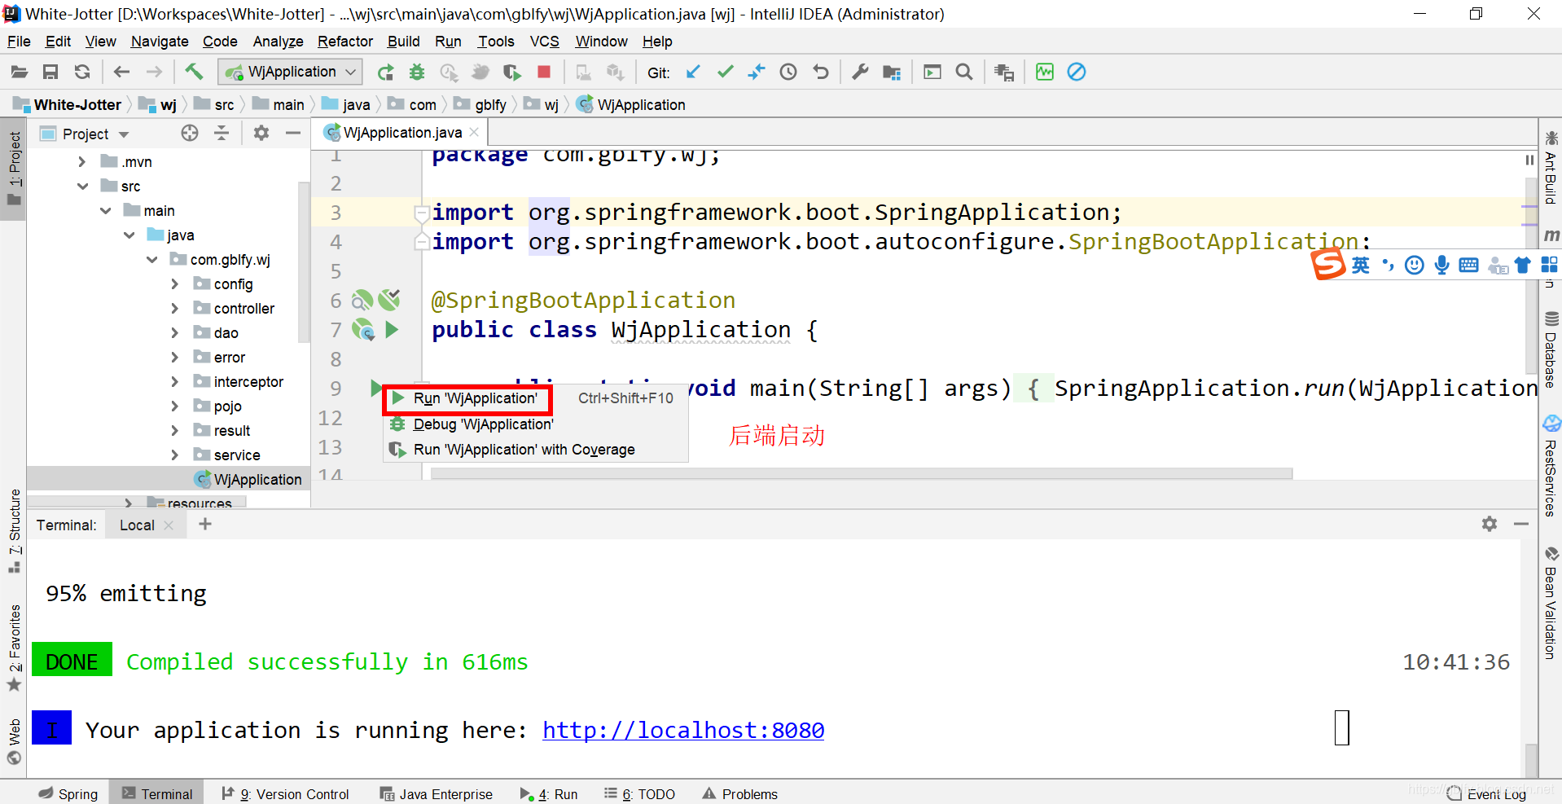Image resolution: width=1562 pixels, height=804 pixels.
Task: Click the Project panel collapse all icon
Action: point(222,134)
